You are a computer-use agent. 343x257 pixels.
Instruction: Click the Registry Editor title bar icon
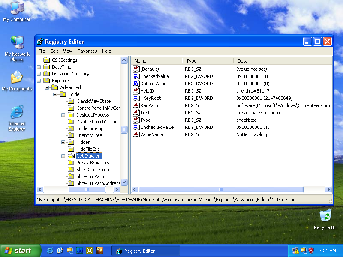(x=40, y=42)
